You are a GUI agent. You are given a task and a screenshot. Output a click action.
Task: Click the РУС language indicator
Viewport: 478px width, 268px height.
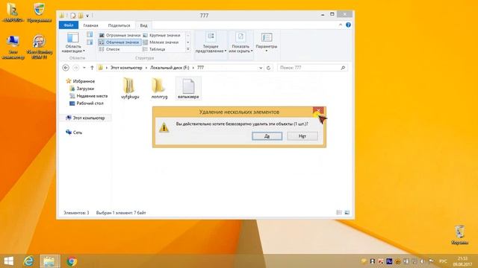tap(443, 261)
